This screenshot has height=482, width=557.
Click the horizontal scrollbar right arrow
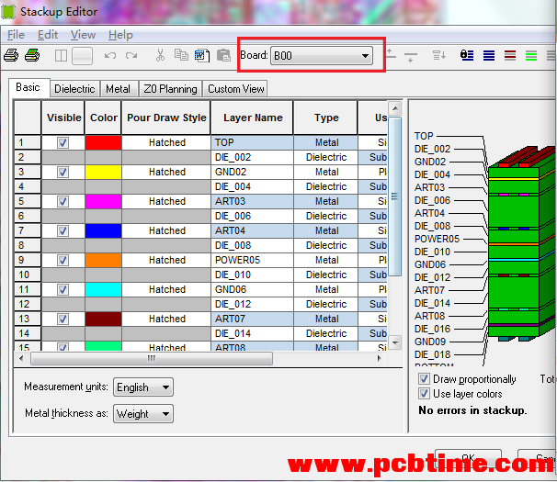click(x=380, y=358)
